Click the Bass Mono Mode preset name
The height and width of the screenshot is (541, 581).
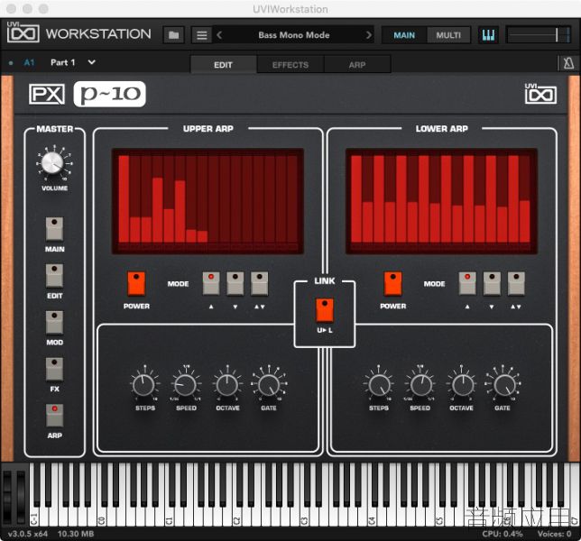[x=294, y=35]
